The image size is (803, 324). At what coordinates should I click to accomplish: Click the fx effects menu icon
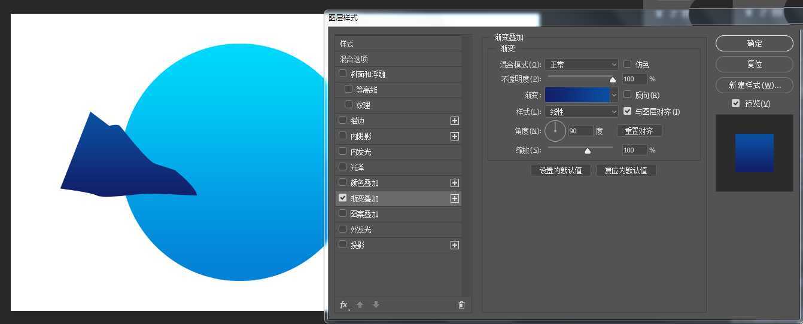pos(344,305)
